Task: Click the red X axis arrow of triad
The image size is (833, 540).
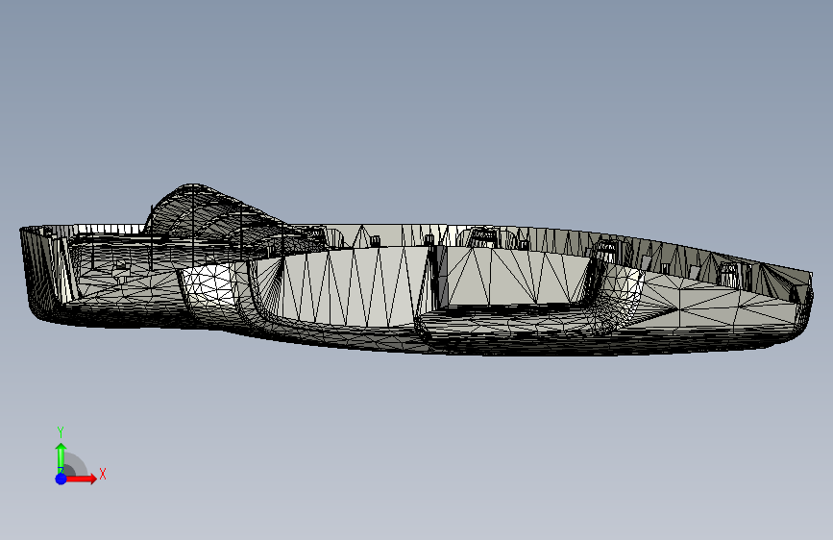Action: pyautogui.click(x=81, y=479)
